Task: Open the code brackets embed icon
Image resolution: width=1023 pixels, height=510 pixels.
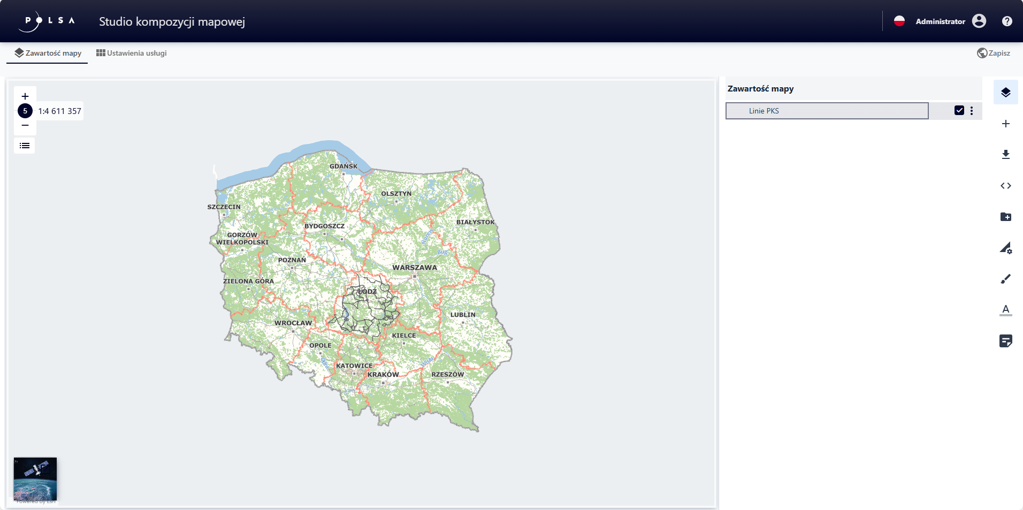Action: (x=1005, y=186)
